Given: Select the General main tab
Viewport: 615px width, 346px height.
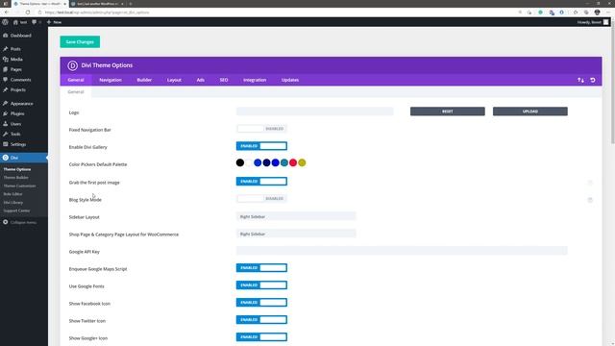Looking at the screenshot, I should tap(76, 80).
